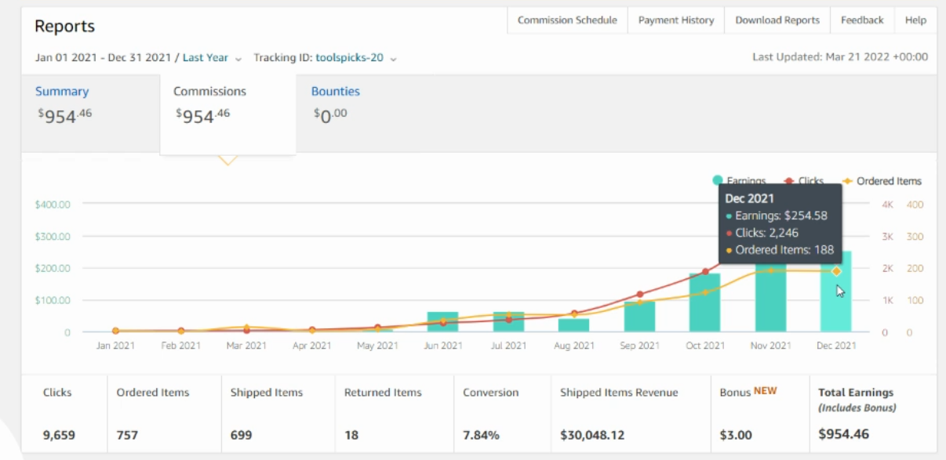Open the Commission Schedule page
Image resolution: width=946 pixels, height=460 pixels.
567,20
